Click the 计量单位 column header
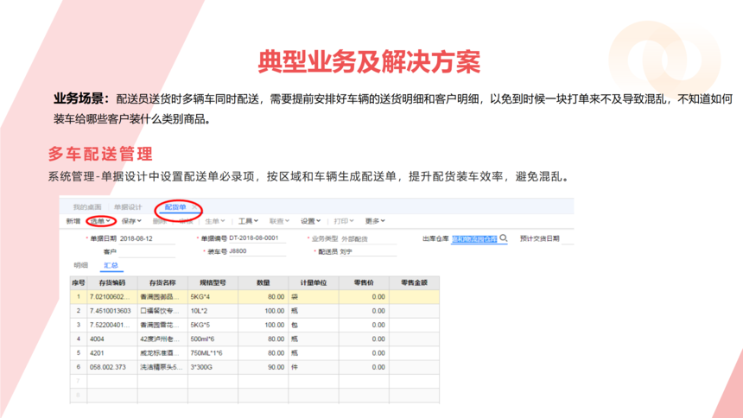Image resolution: width=743 pixels, height=418 pixels. pyautogui.click(x=314, y=283)
